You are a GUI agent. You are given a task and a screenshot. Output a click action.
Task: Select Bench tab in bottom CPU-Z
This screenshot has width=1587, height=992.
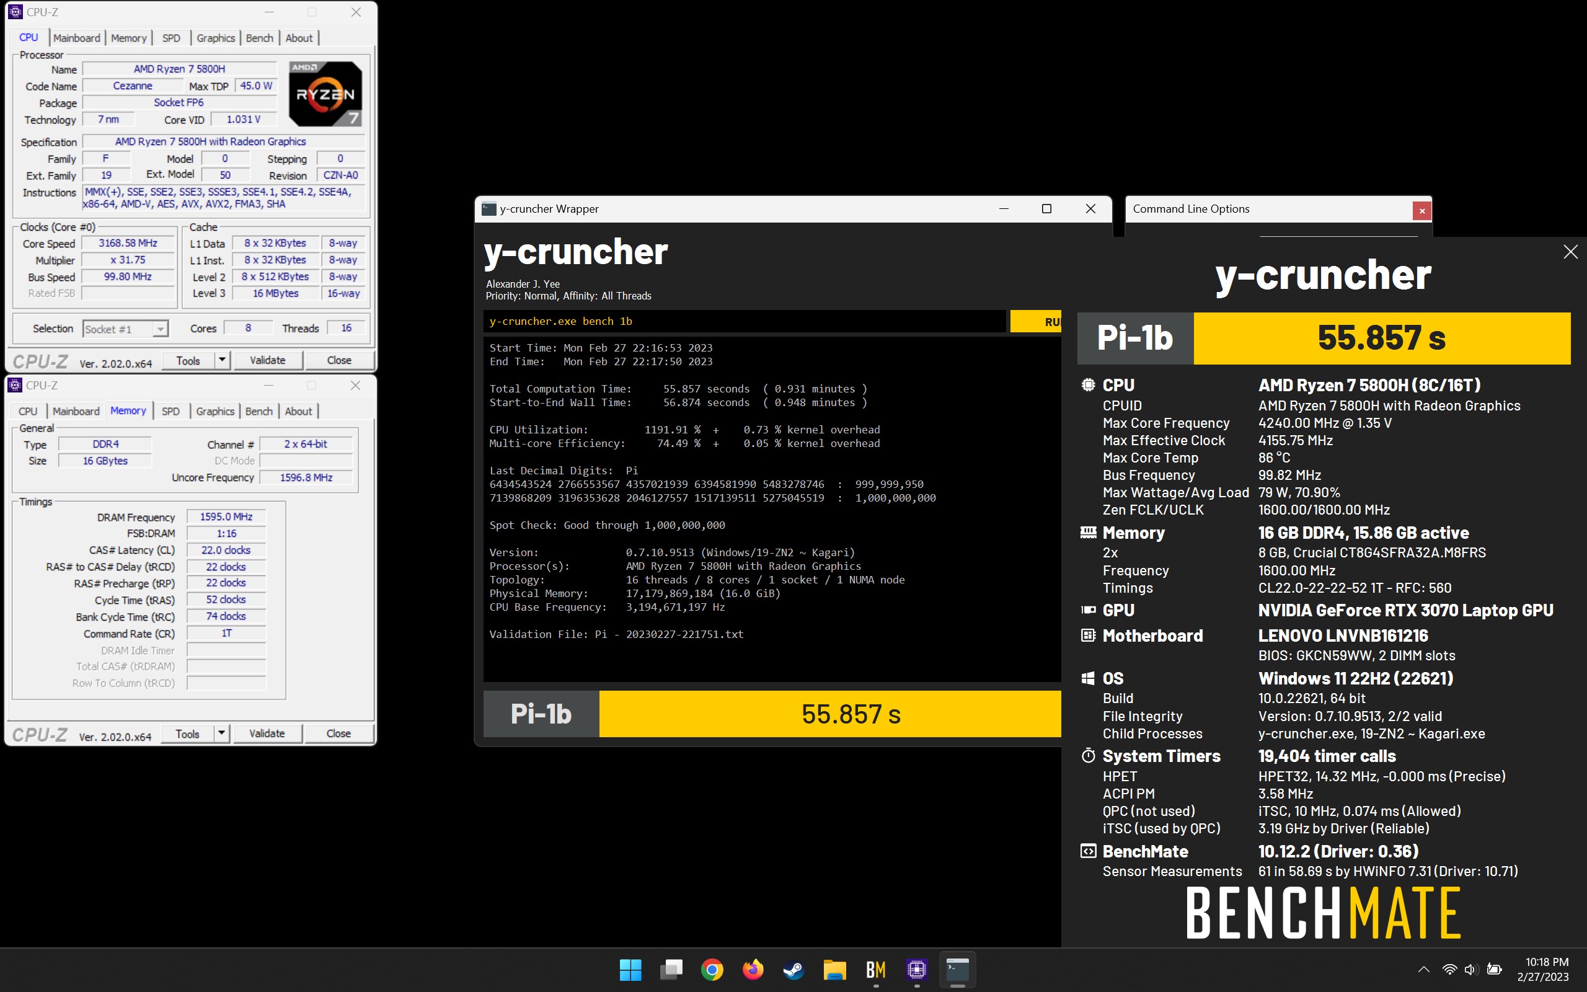259,411
